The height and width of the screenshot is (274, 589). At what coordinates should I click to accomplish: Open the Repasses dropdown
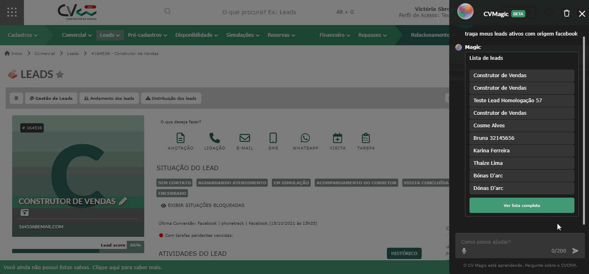pos(373,35)
